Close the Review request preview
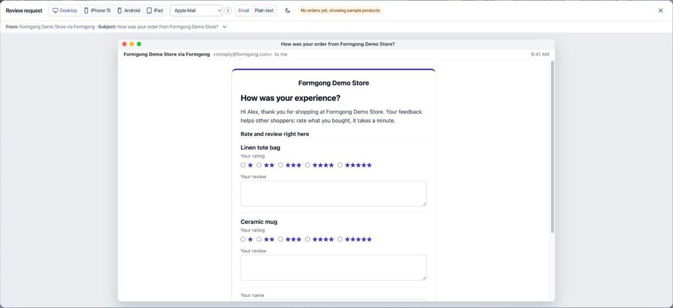Screen dimensions: 673x308 (661, 11)
